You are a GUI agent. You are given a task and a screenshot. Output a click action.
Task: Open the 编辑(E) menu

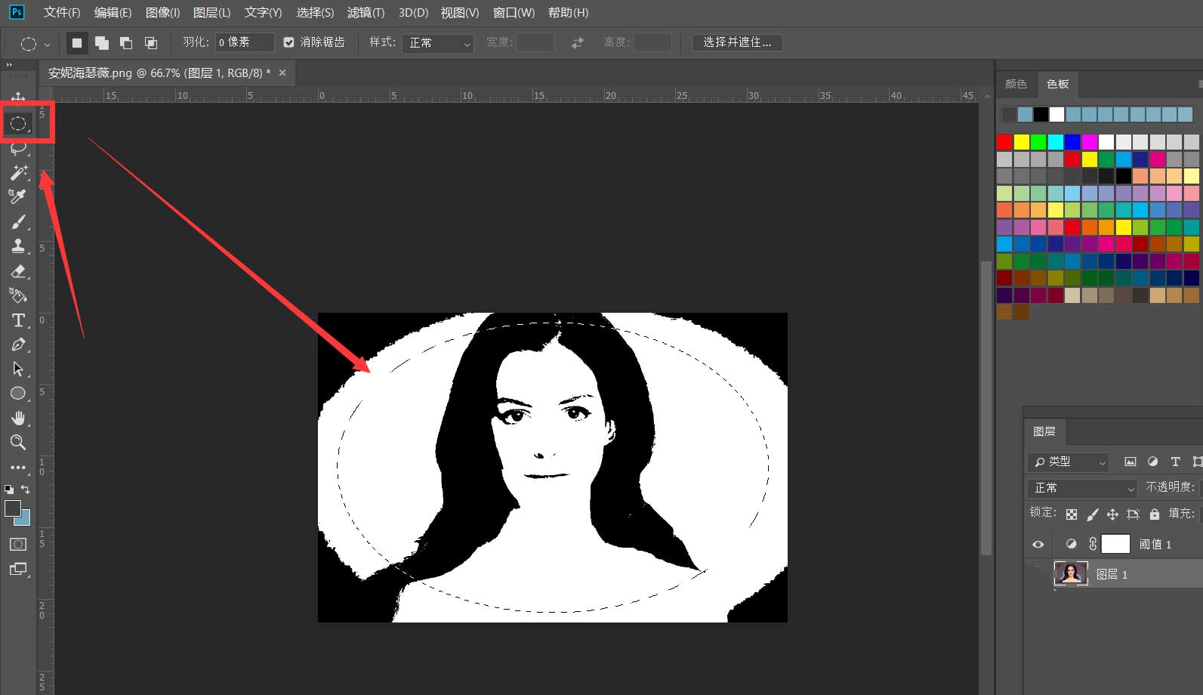click(x=113, y=13)
